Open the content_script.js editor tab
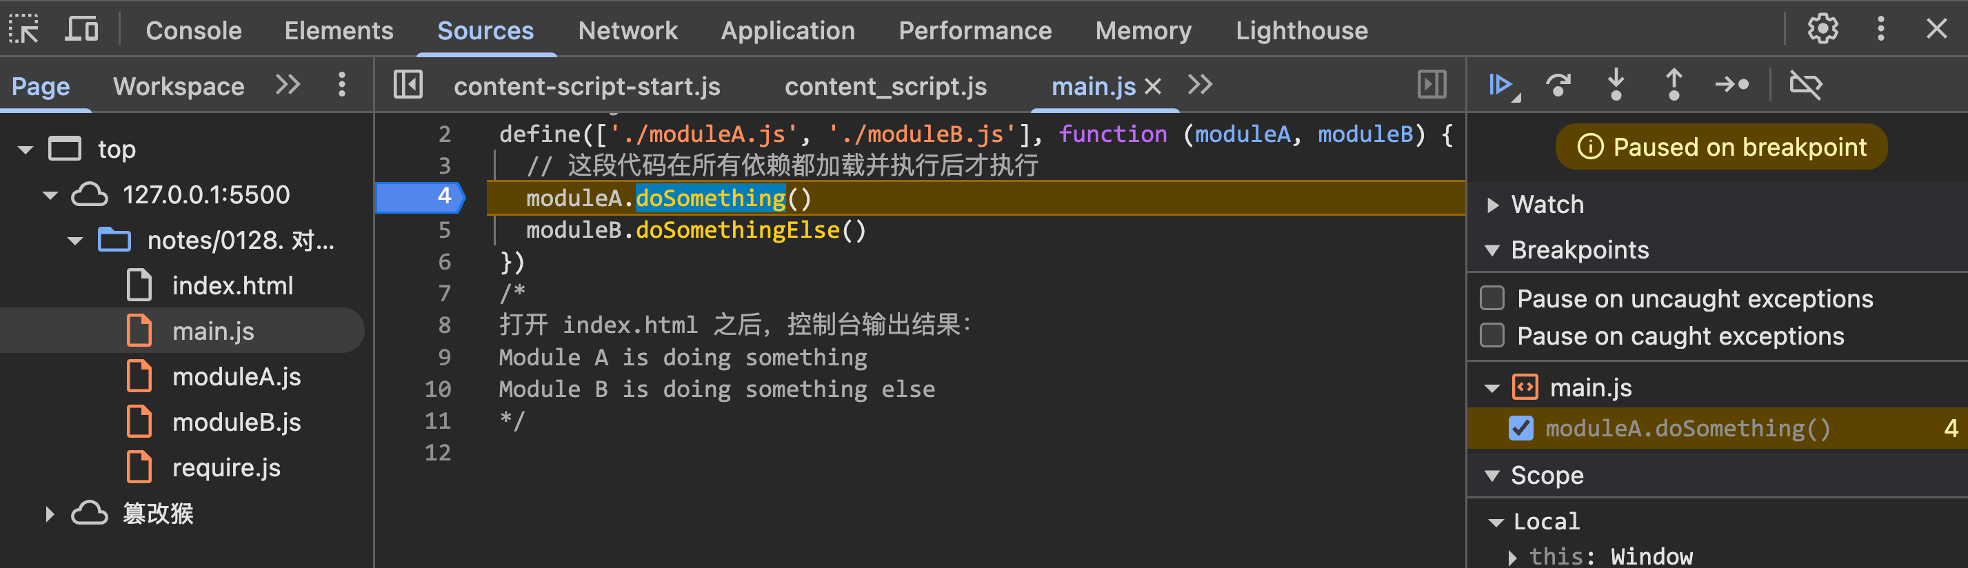This screenshot has width=1968, height=568. [885, 86]
